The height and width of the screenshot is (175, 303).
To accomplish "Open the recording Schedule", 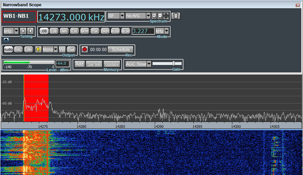I will [x=120, y=49].
